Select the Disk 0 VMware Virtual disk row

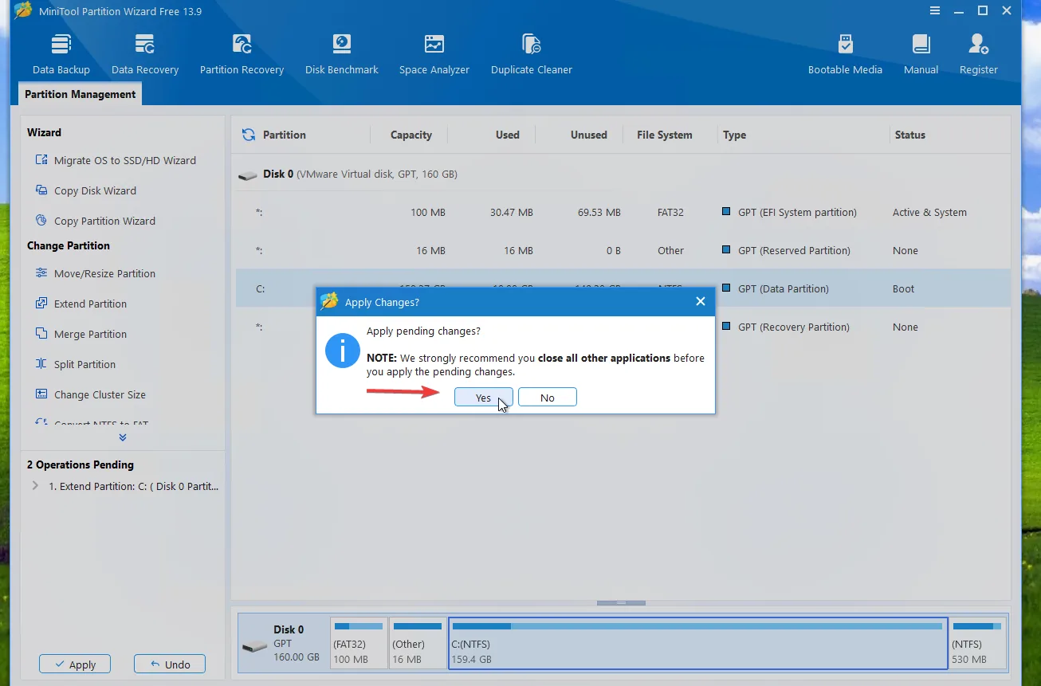pyautogui.click(x=623, y=174)
